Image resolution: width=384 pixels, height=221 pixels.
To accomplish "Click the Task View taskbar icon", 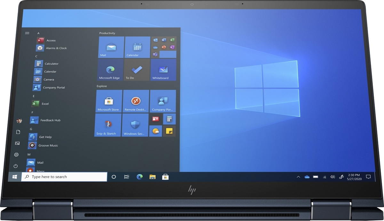I will click(x=127, y=177).
